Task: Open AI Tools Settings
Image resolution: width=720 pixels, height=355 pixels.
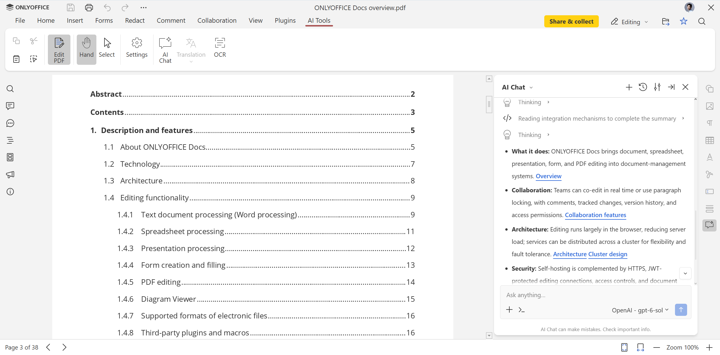Action: 137,48
